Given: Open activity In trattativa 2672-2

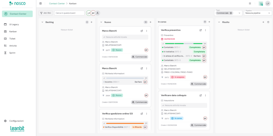Looking at the screenshot, I should click(x=184, y=52).
